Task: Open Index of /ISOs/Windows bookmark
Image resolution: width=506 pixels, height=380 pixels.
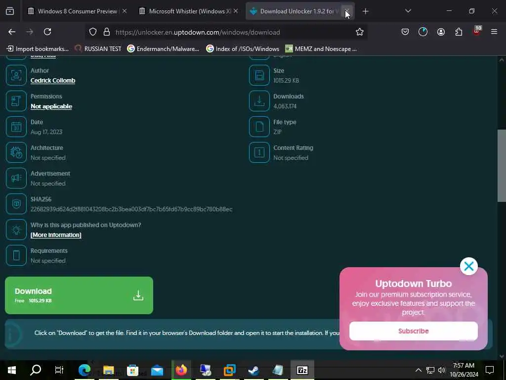Action: [x=243, y=49]
